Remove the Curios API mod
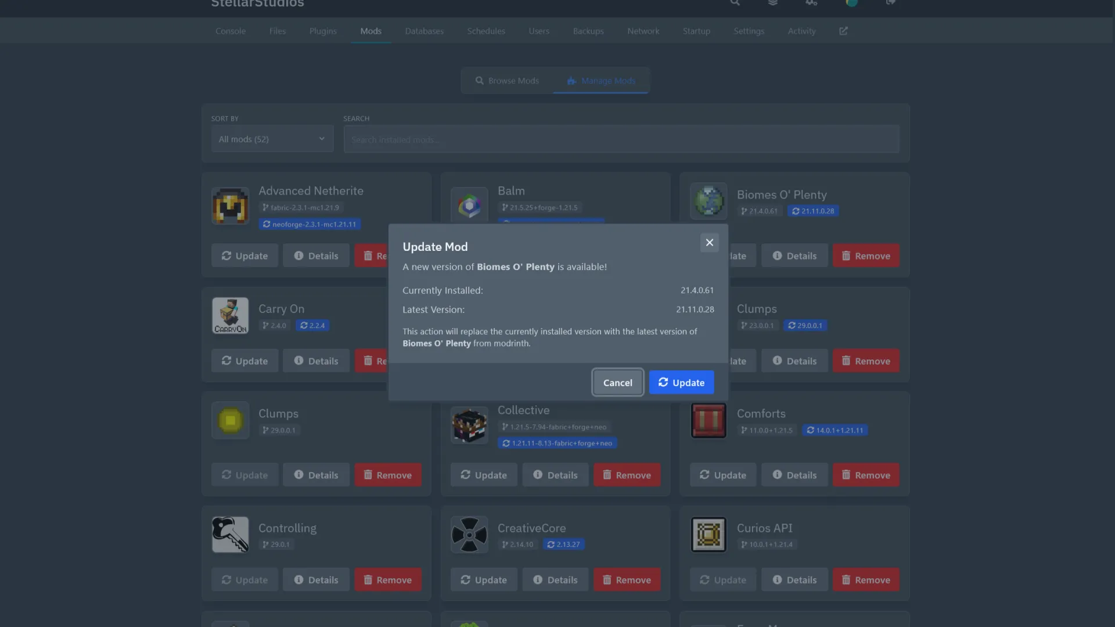Viewport: 1115px width, 627px height. click(x=865, y=580)
